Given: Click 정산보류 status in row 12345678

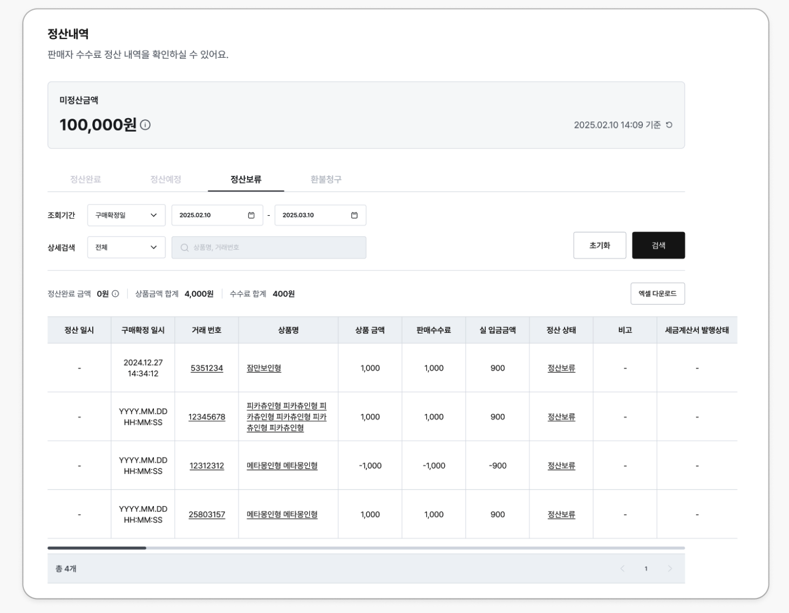Looking at the screenshot, I should pos(561,417).
